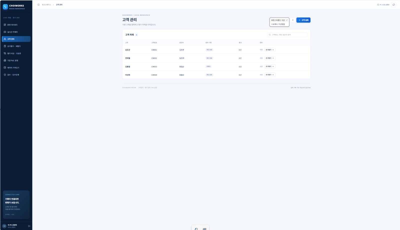Click 수정 link for CW003

[261, 66]
